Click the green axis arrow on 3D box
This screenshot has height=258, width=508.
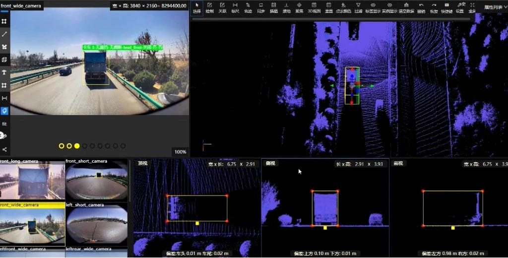tap(372, 86)
